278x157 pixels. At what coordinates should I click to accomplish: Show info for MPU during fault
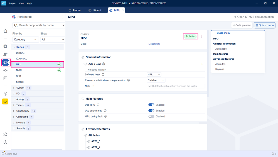coord(105,117)
